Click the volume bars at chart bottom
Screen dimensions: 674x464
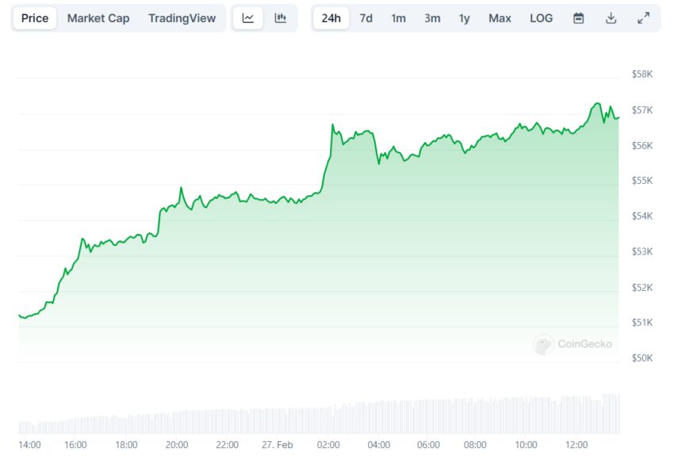click(x=317, y=419)
